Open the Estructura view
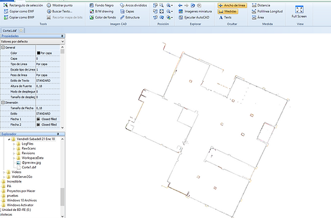This screenshot has height=218, width=331. [x=130, y=17]
